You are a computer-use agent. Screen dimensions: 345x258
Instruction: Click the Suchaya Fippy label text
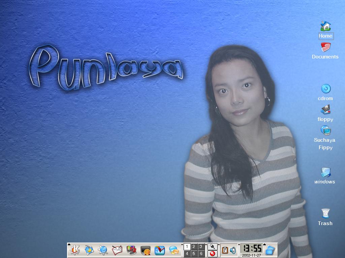pyautogui.click(x=325, y=144)
